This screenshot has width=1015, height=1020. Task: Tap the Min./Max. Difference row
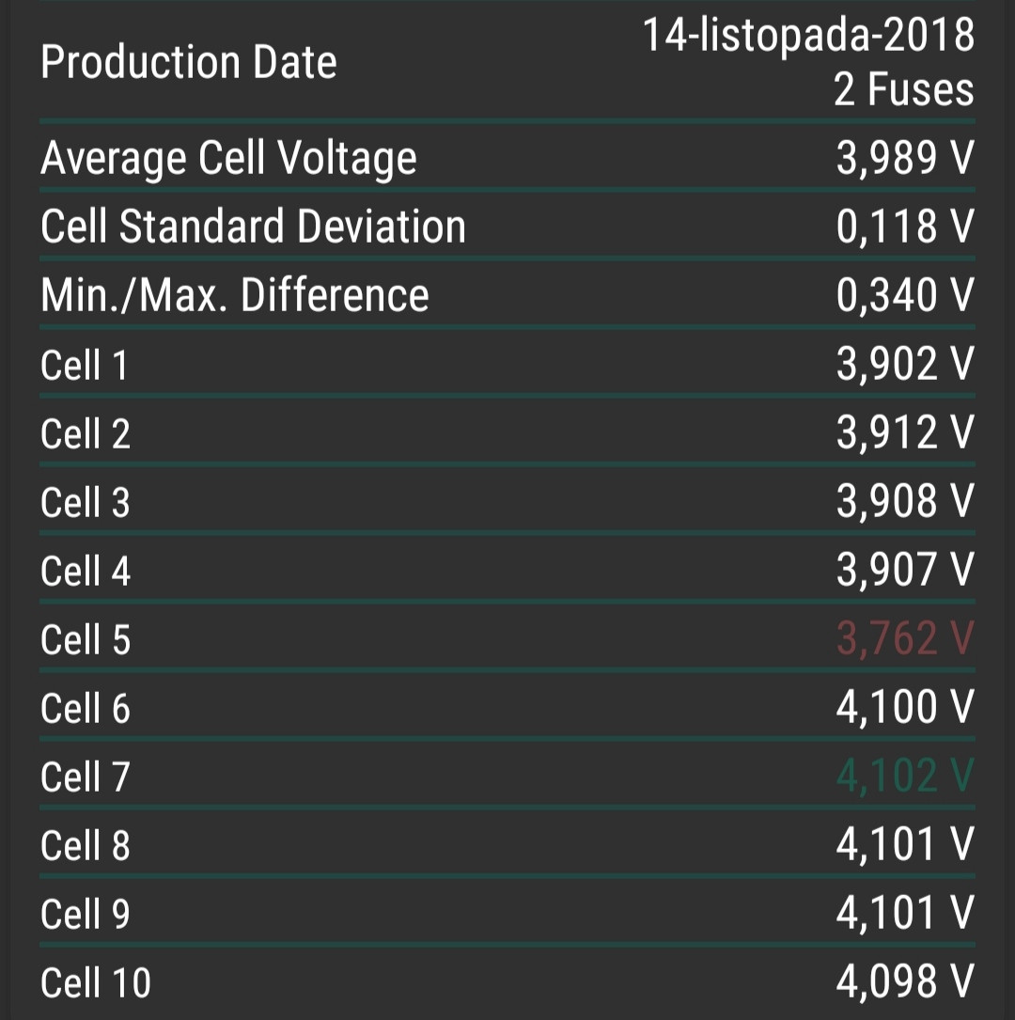point(235,296)
